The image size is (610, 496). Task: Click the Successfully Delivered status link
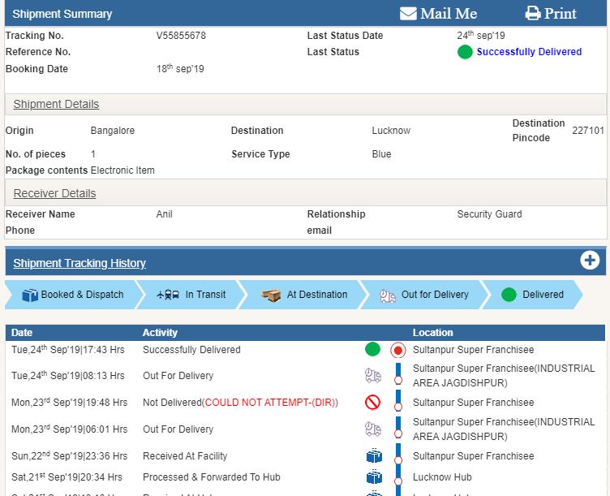pos(529,52)
